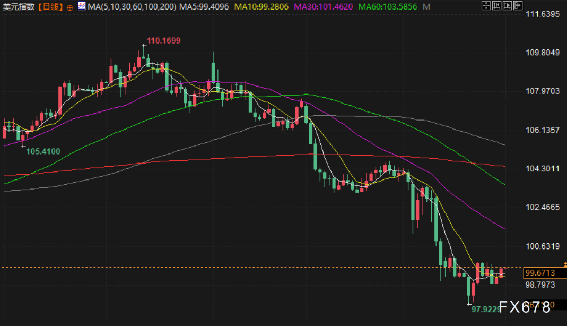Toggle the yellow MA10:99.2806 legend
This screenshot has width=567, height=326.
[x=263, y=7]
